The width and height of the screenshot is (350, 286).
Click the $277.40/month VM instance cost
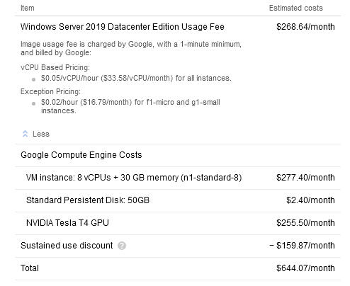305,178
